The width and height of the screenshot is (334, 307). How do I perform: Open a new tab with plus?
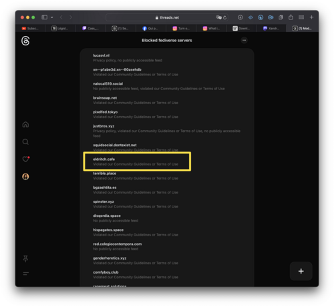(x=311, y=17)
